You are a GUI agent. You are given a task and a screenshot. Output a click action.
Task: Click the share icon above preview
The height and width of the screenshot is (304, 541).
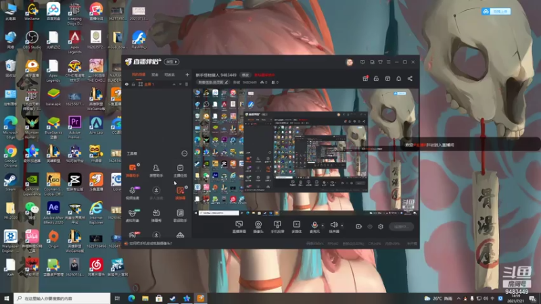(x=410, y=78)
